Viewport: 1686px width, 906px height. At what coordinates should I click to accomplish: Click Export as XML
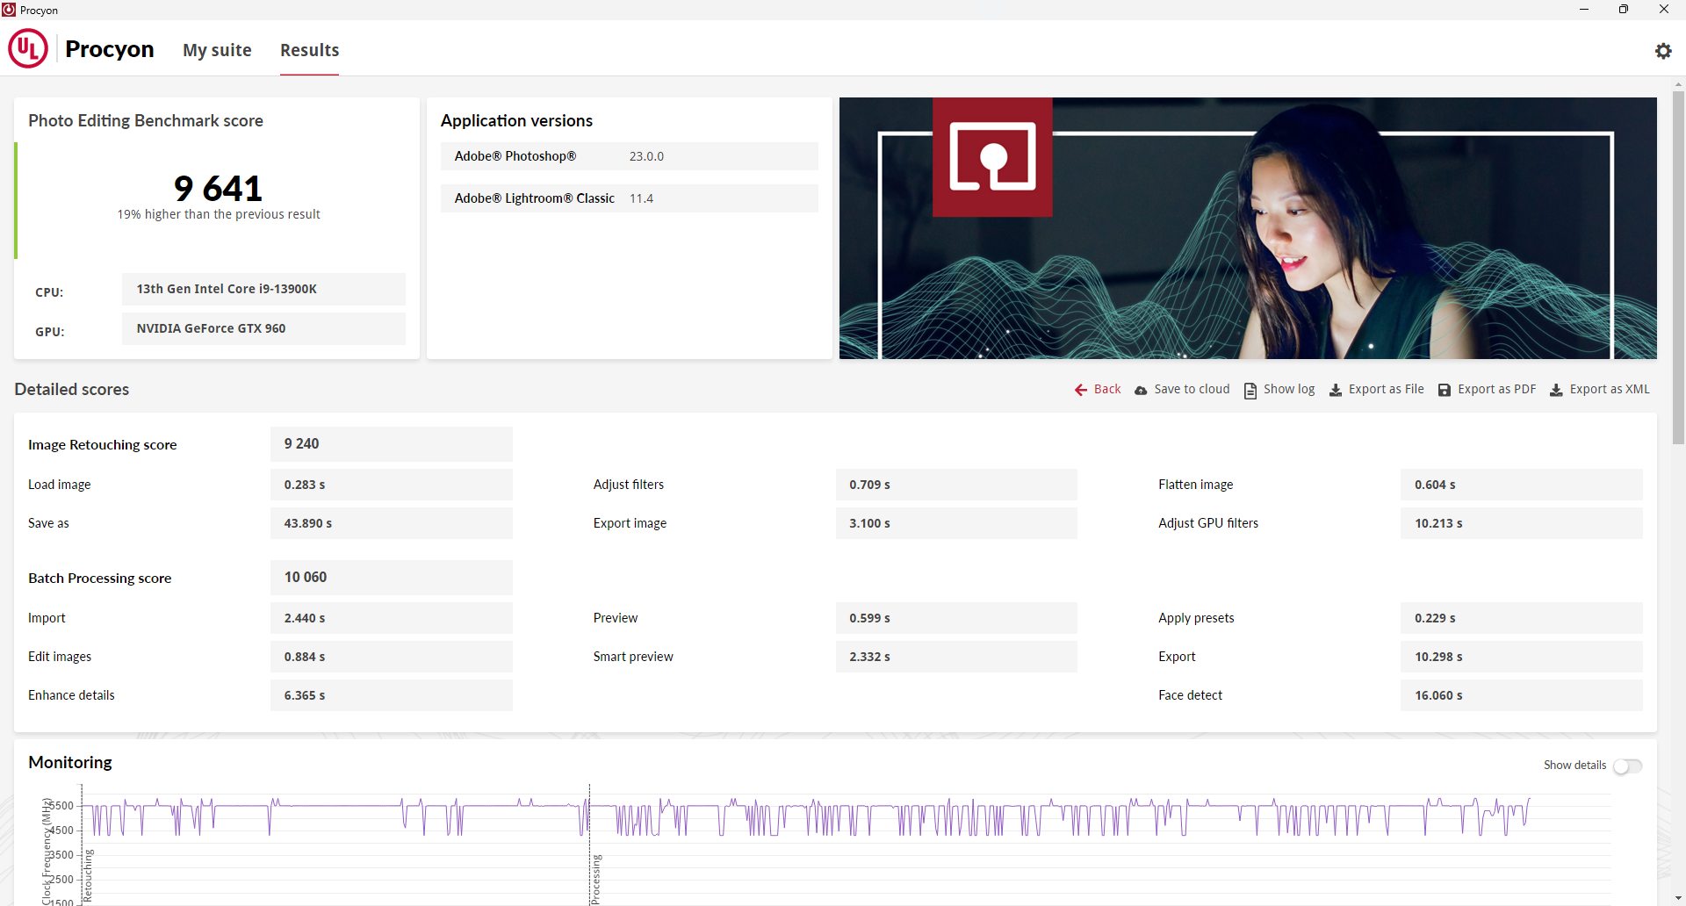click(1610, 389)
